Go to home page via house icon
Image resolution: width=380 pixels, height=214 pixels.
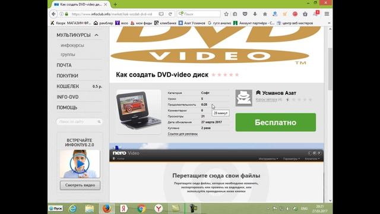(x=265, y=14)
